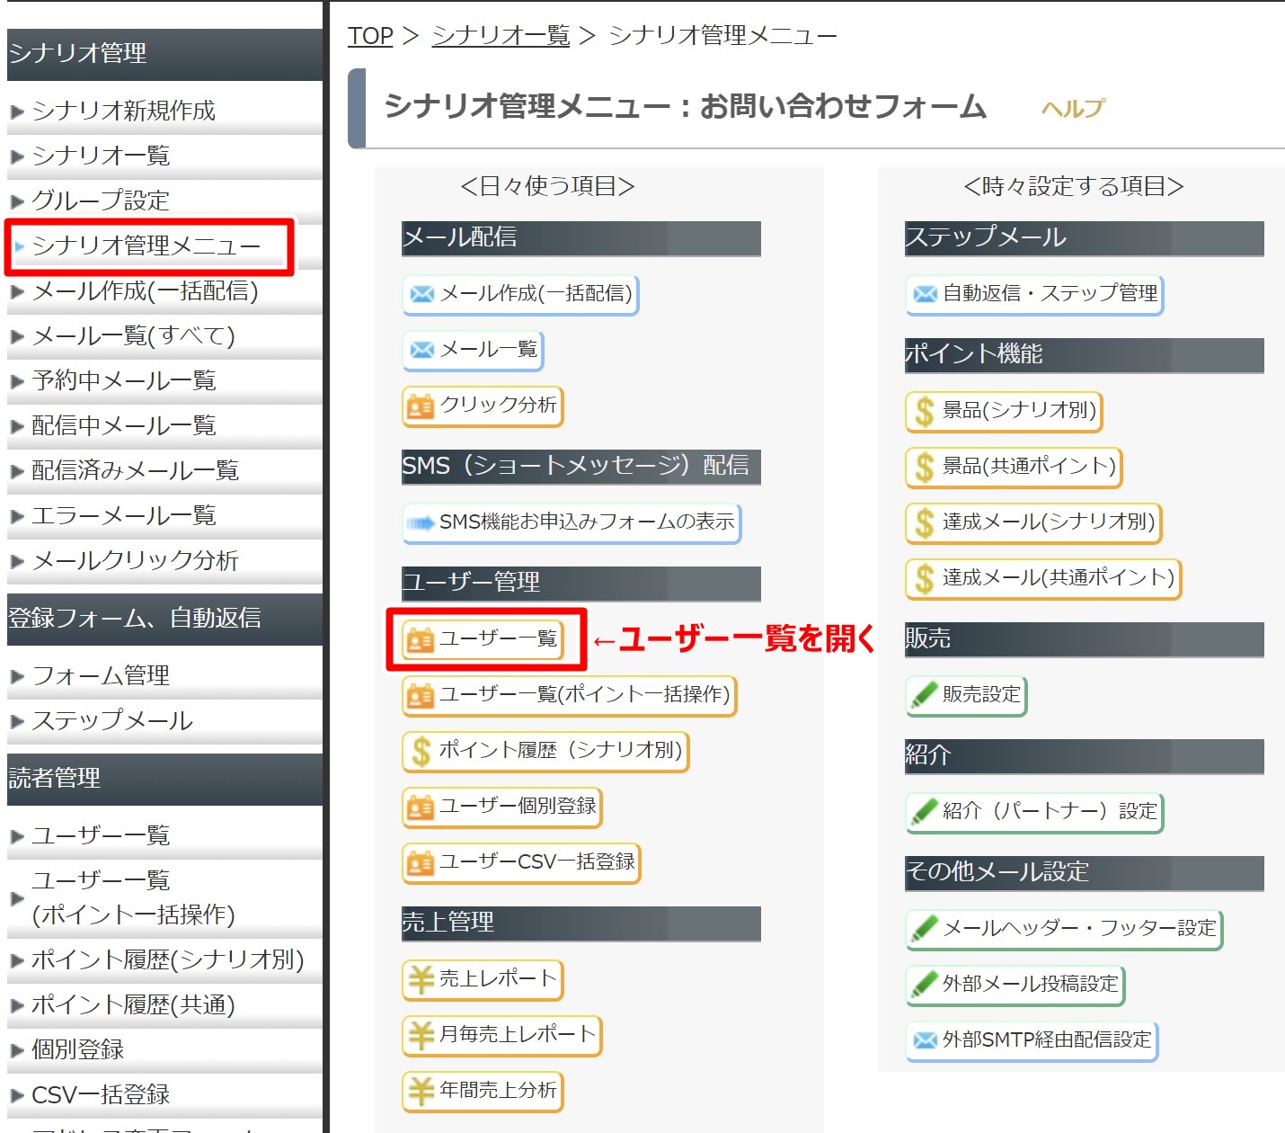Click envelope icon on 自動返信・ステップ管理
1285x1133 pixels.
click(925, 294)
